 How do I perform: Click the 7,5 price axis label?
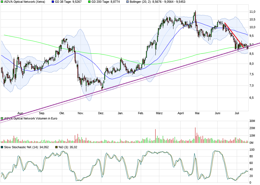pos(252,74)
